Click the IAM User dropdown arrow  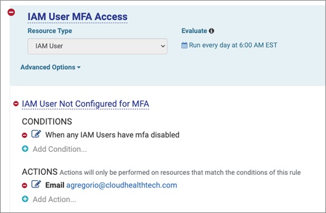pyautogui.click(x=163, y=46)
